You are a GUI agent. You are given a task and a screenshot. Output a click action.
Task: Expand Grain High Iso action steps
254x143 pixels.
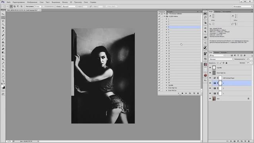pos(166,88)
